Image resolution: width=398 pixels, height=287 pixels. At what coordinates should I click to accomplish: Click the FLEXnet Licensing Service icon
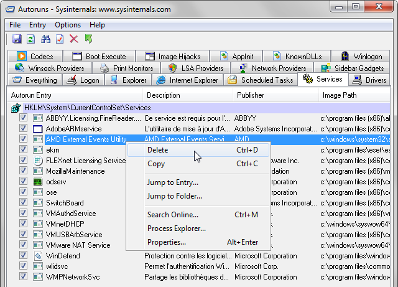[x=38, y=161]
